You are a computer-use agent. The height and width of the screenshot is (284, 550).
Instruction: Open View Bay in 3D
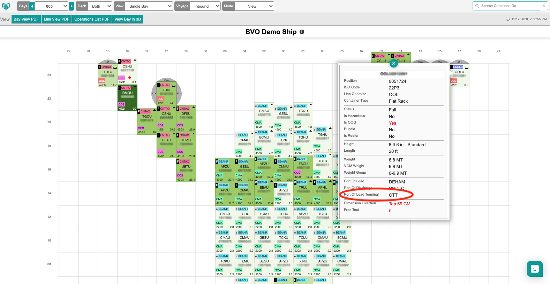point(128,19)
